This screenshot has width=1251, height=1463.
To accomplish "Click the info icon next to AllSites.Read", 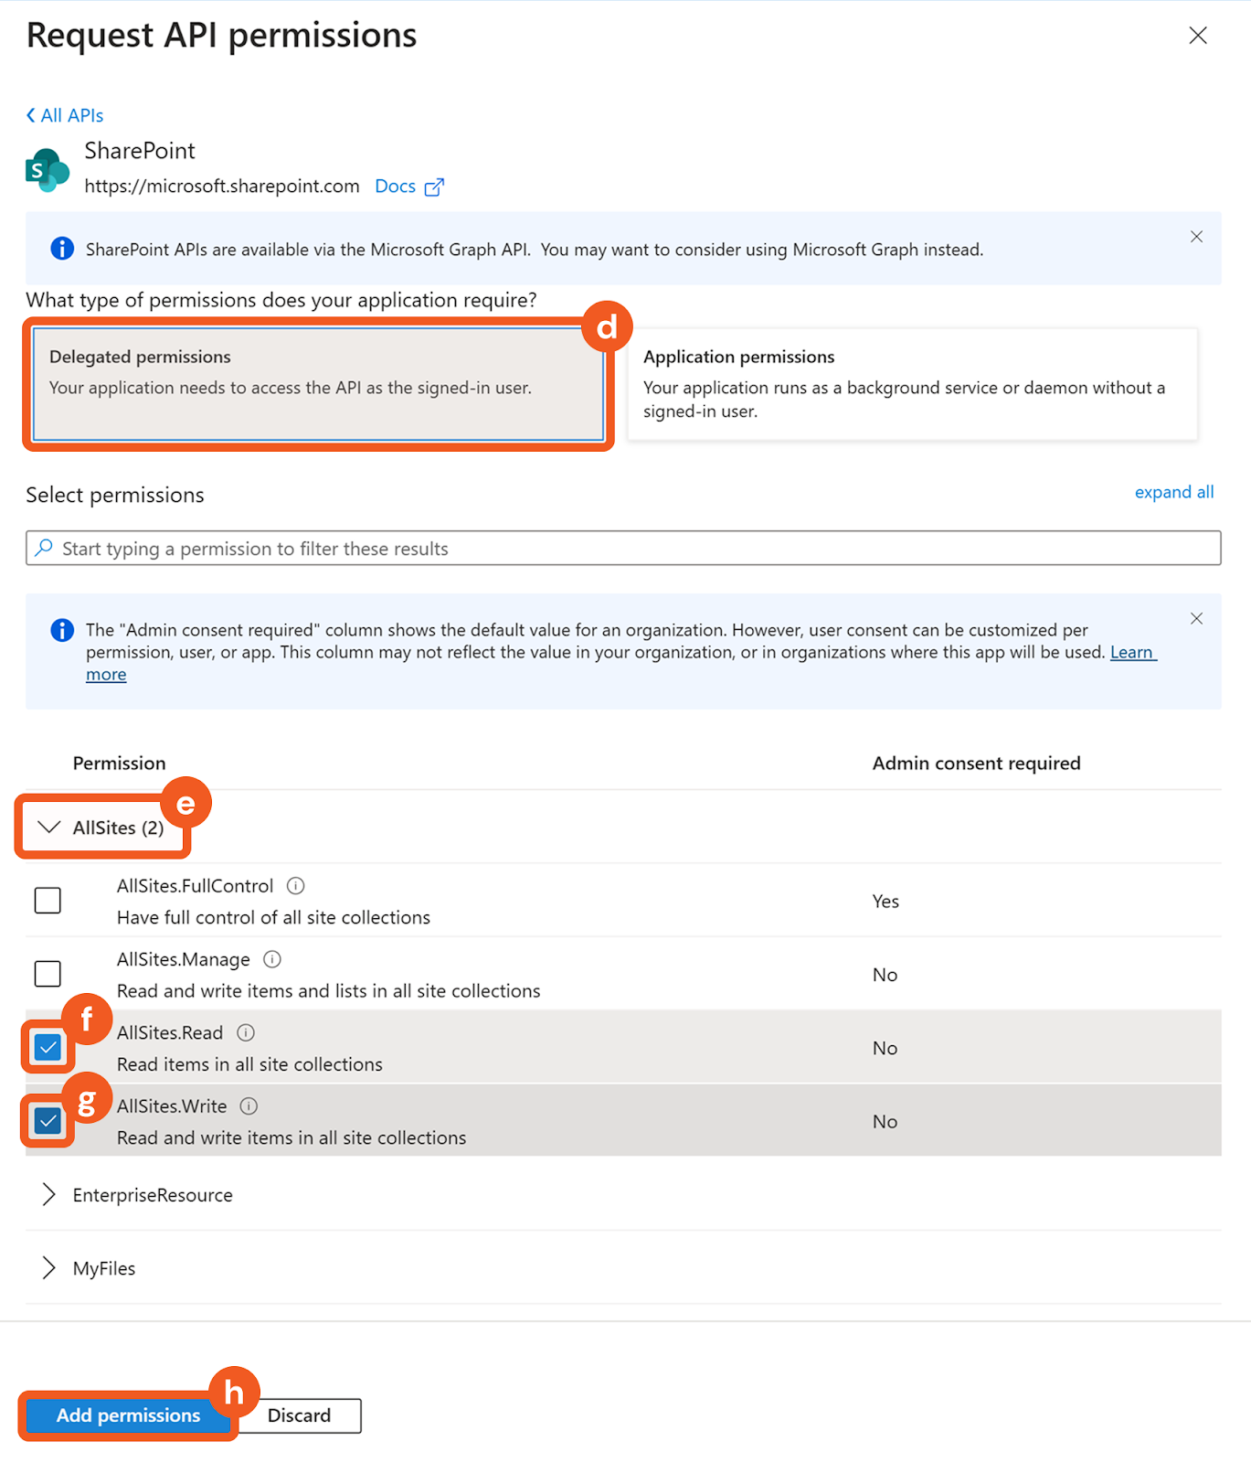I will coord(246,1032).
